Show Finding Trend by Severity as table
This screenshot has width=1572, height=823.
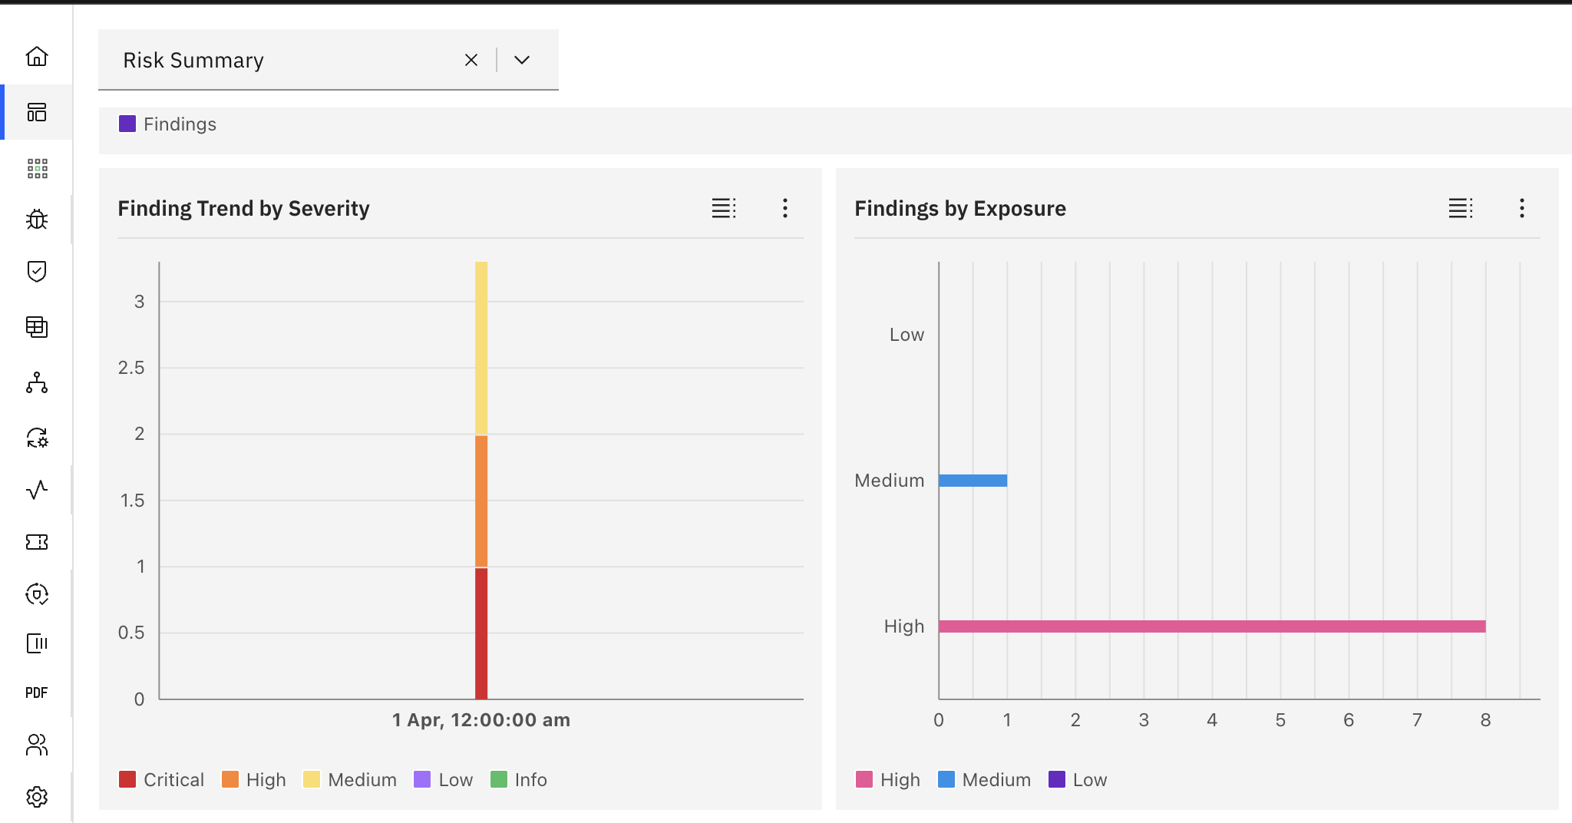(x=723, y=208)
